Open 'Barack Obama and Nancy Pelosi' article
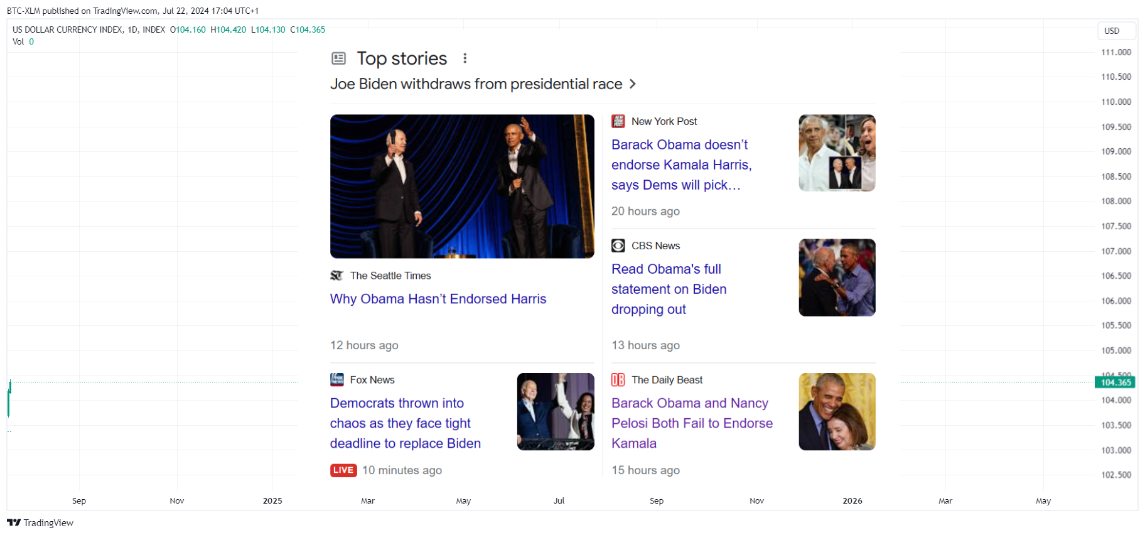Image resolution: width=1145 pixels, height=535 pixels. coord(692,423)
